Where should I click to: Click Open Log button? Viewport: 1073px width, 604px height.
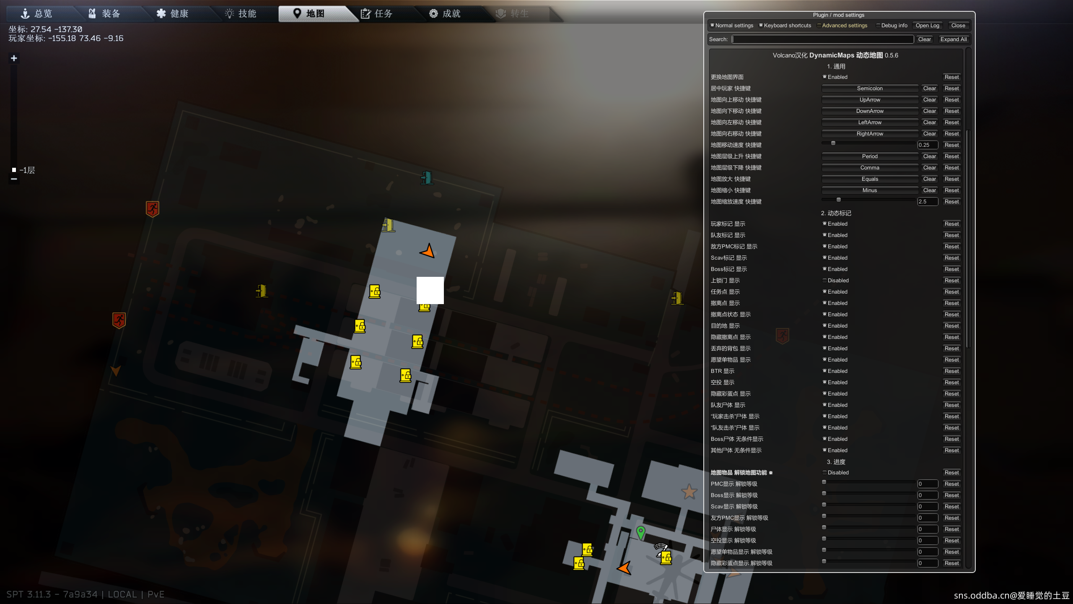pos(927,26)
